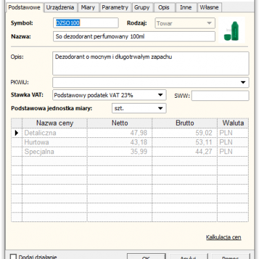Click the OK button
Viewport: 259px width, 259px height.
(146, 257)
